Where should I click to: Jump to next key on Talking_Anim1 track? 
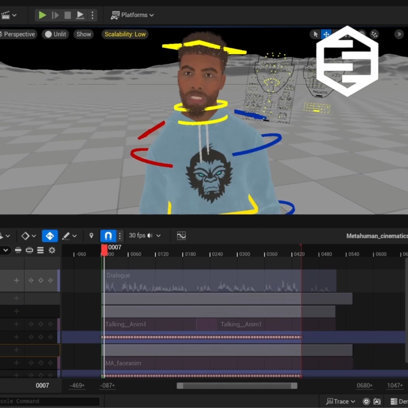click(51, 324)
